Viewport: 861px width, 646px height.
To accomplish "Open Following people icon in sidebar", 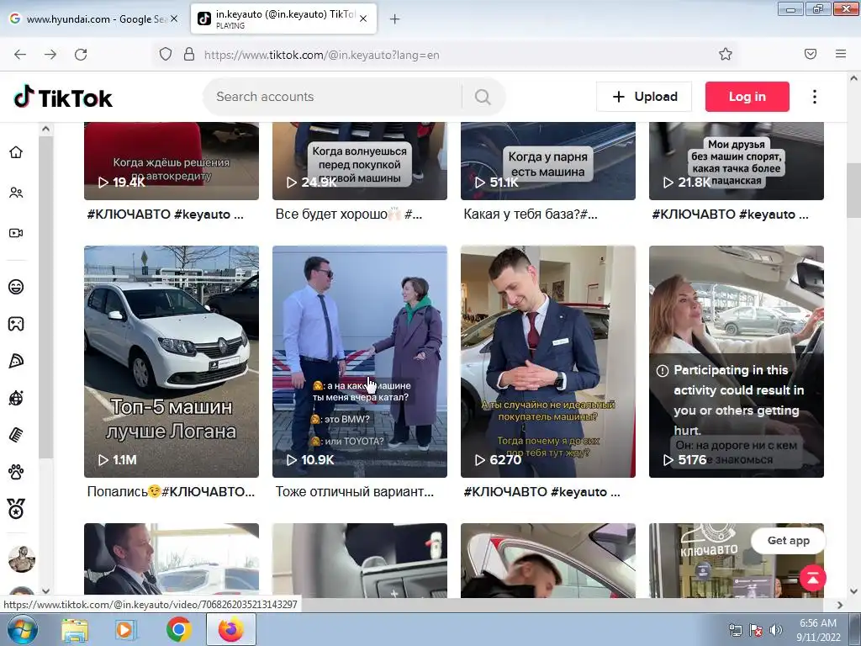I will (16, 193).
